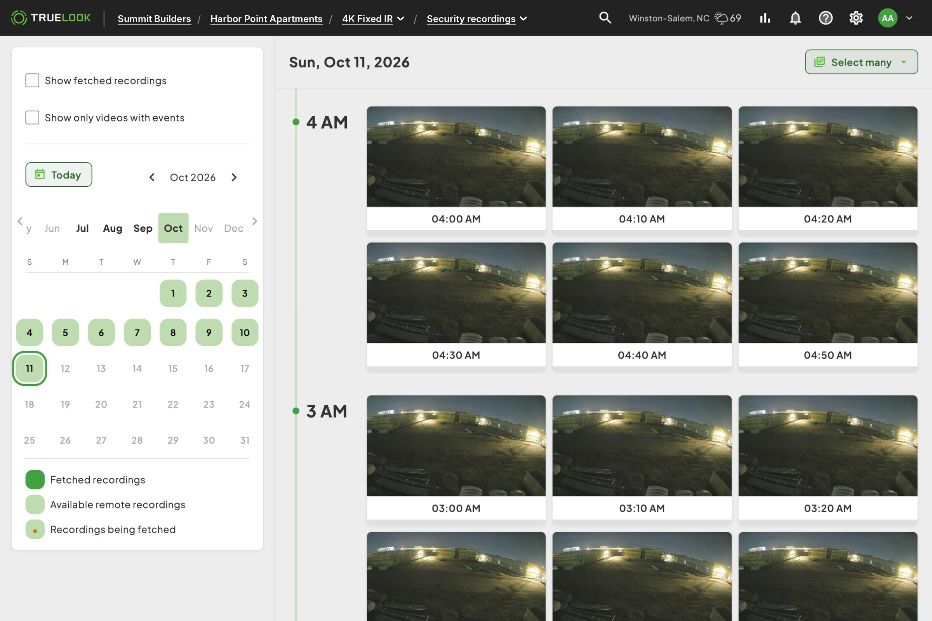Viewport: 932px width, 621px height.
Task: Open the 04:00 AM recording thumbnail
Action: pos(456,156)
